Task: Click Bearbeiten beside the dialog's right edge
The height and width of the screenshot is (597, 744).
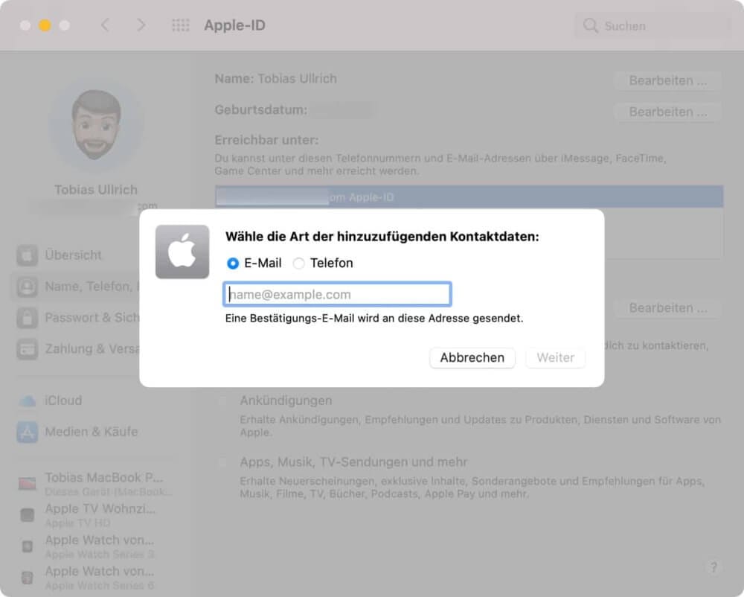Action: click(x=667, y=308)
